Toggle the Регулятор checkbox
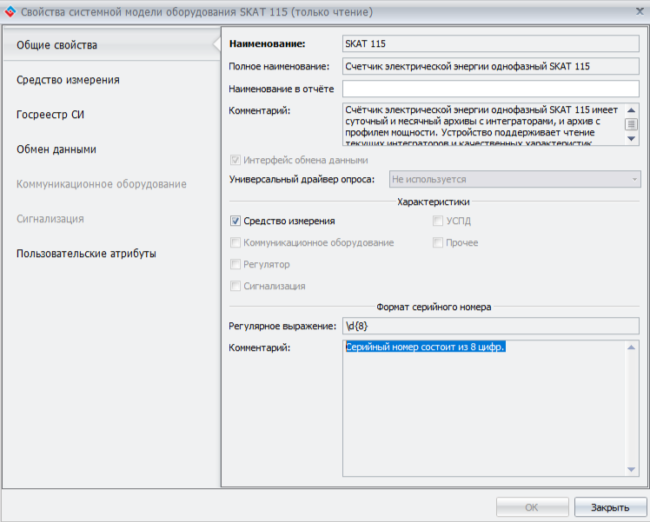Screen dimensions: 650x522 235,264
